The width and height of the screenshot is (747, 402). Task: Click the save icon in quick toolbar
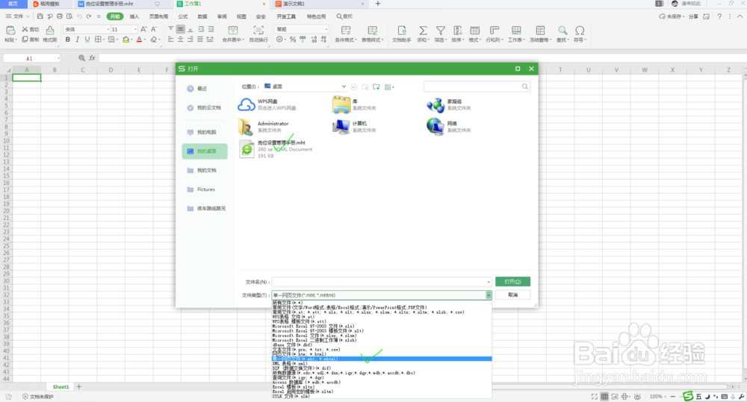coord(40,16)
